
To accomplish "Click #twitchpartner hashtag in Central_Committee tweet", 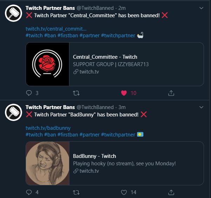I will pos(118,36).
